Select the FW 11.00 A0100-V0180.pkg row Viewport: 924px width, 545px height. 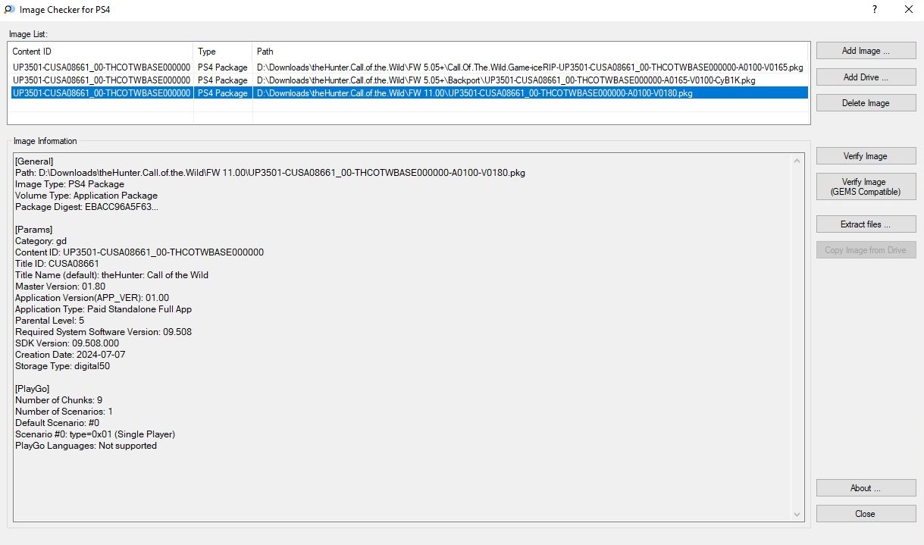408,93
